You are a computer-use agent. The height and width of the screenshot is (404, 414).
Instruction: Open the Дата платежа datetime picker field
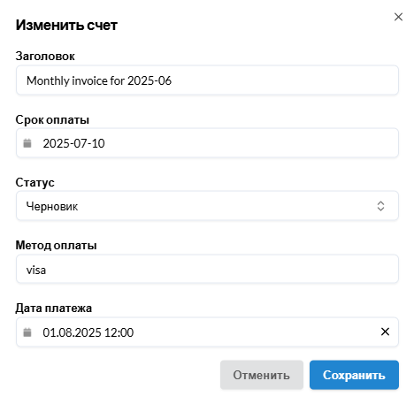click(207, 332)
